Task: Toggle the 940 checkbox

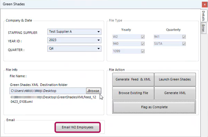Action: click(x=143, y=44)
